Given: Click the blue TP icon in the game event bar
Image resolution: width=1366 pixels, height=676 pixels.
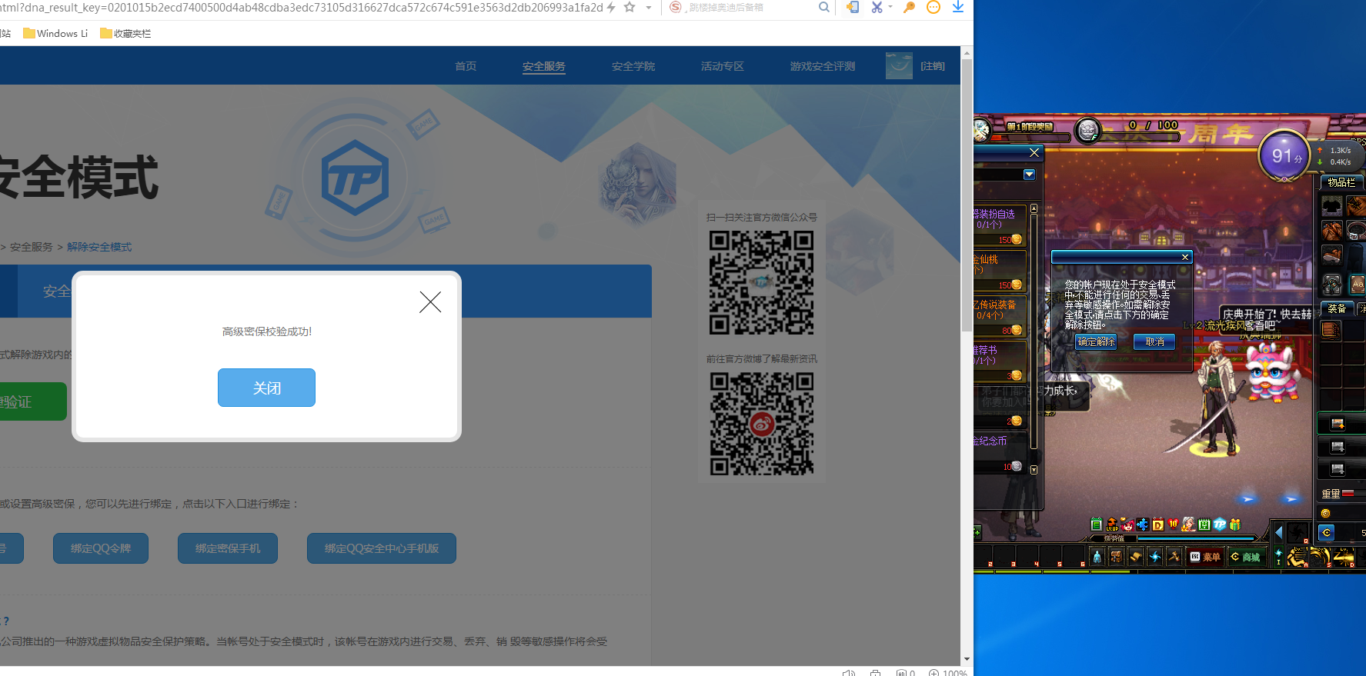Looking at the screenshot, I should pos(1219,524).
